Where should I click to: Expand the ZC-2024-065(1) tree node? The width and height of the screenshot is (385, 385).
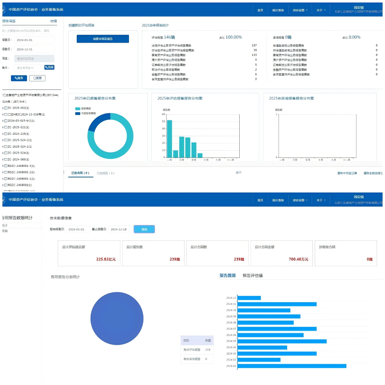(x=3, y=159)
